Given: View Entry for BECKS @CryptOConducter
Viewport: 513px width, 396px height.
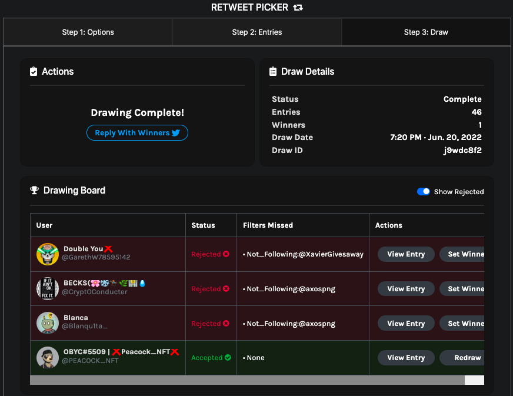Looking at the screenshot, I should pos(406,289).
